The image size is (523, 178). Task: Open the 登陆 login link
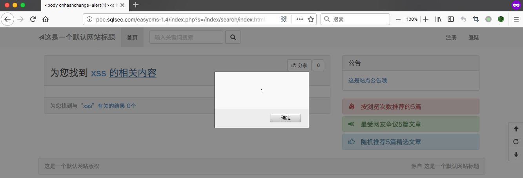click(x=474, y=38)
